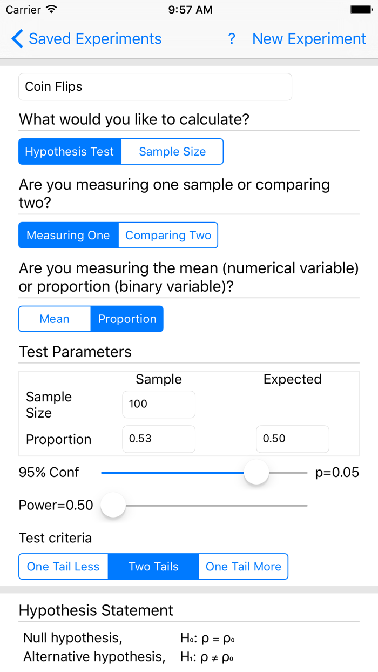This screenshot has height=672, width=378.
Task: Open the help screen via question mark icon
Action: [x=232, y=38]
